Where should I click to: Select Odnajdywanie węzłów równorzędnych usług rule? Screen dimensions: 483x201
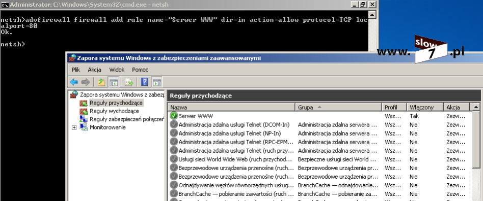(320, 185)
